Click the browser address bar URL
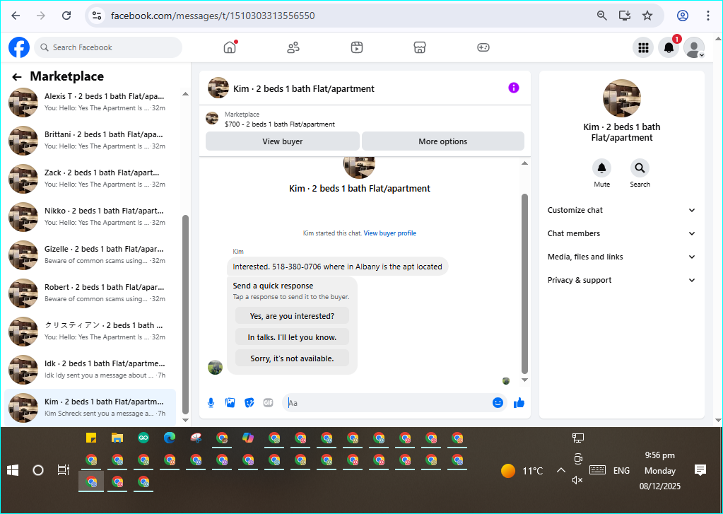The image size is (723, 514). [x=213, y=16]
